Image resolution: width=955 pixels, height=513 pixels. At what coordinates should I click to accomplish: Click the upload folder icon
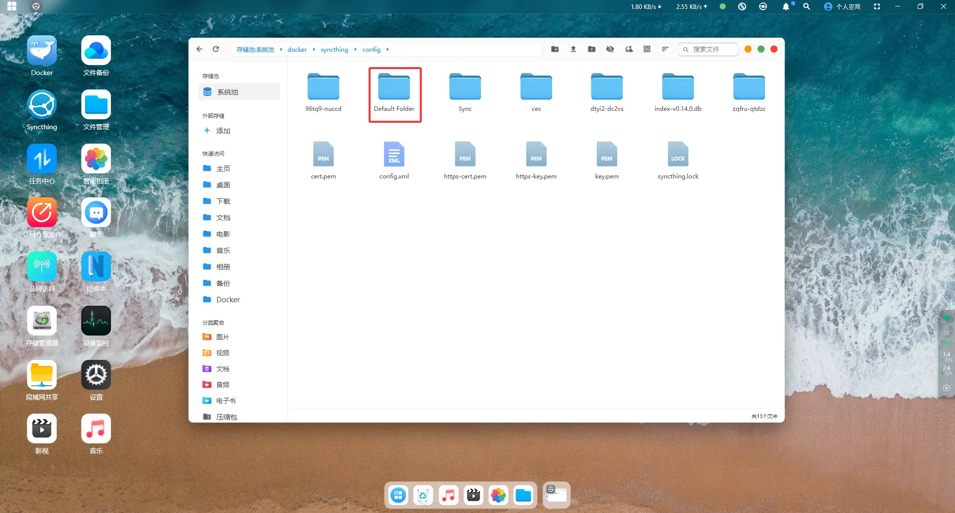tap(591, 49)
